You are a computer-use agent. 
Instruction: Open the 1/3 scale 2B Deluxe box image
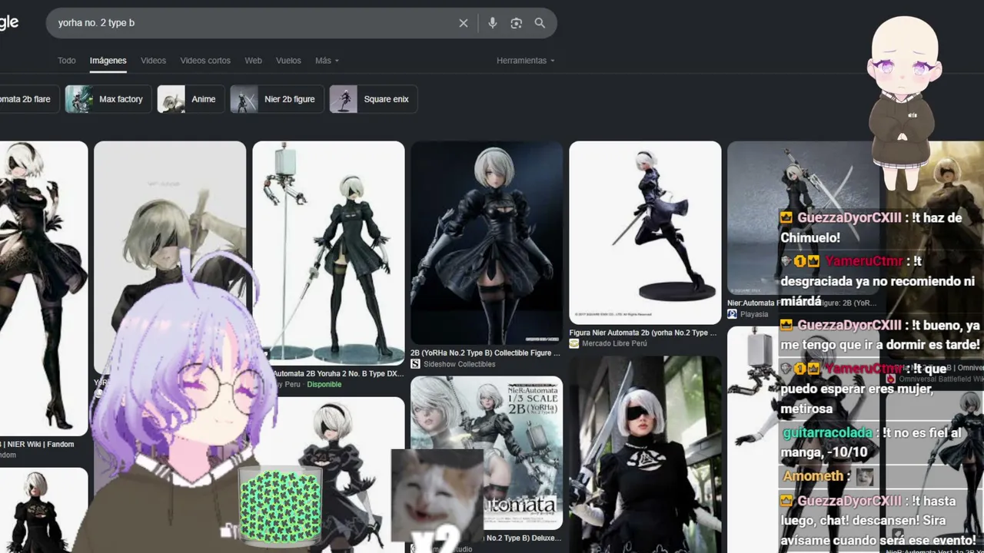coord(487,452)
